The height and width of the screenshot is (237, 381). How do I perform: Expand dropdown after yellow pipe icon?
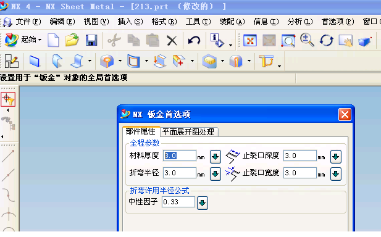tap(280, 66)
